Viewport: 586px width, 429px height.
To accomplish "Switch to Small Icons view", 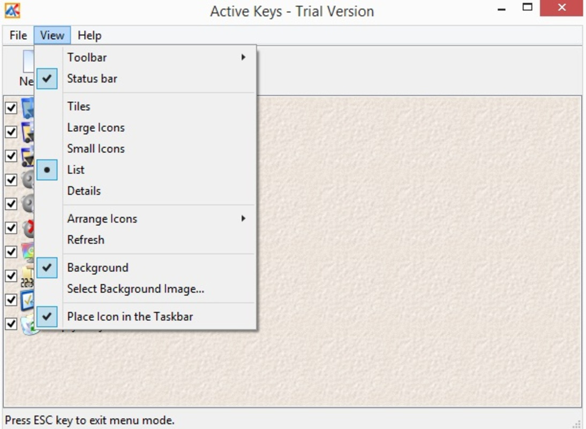I will click(x=146, y=149).
